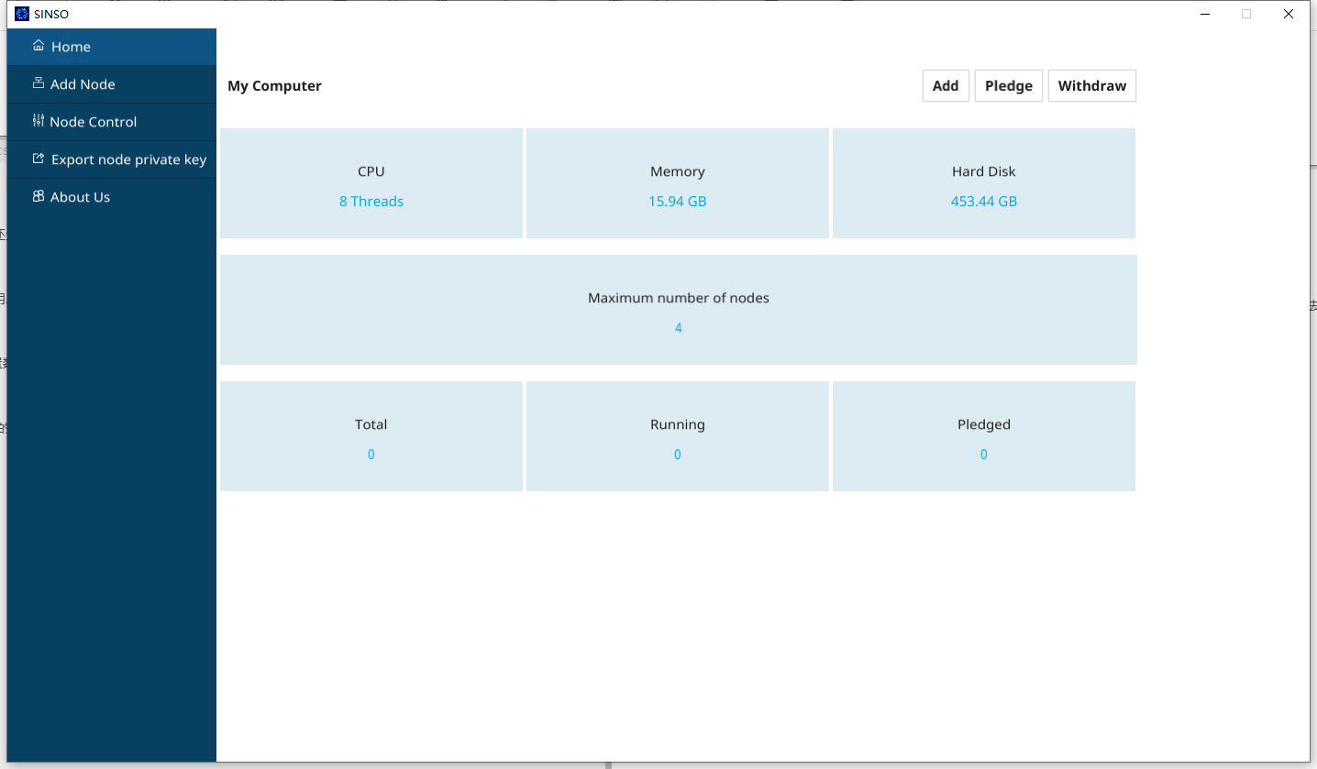Click the Running nodes label

[x=677, y=424]
